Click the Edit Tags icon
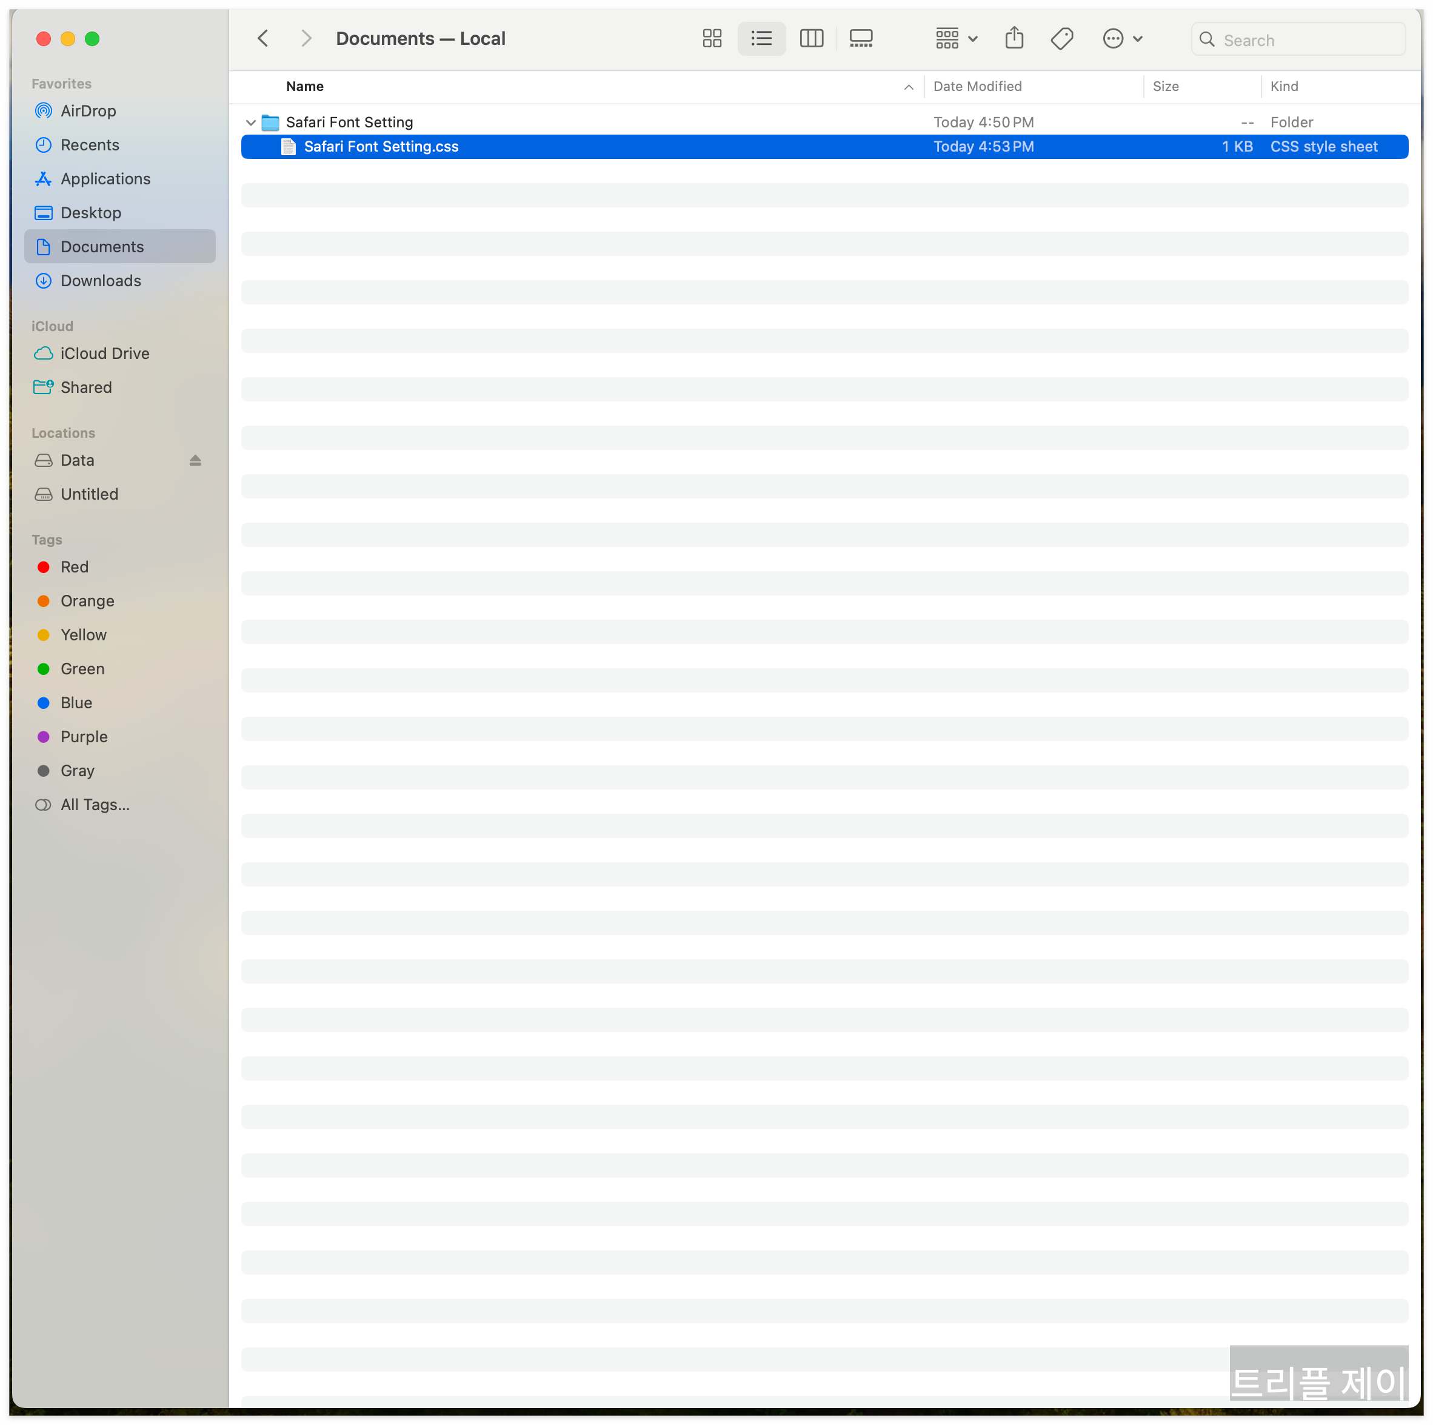The image size is (1433, 1425). point(1061,39)
